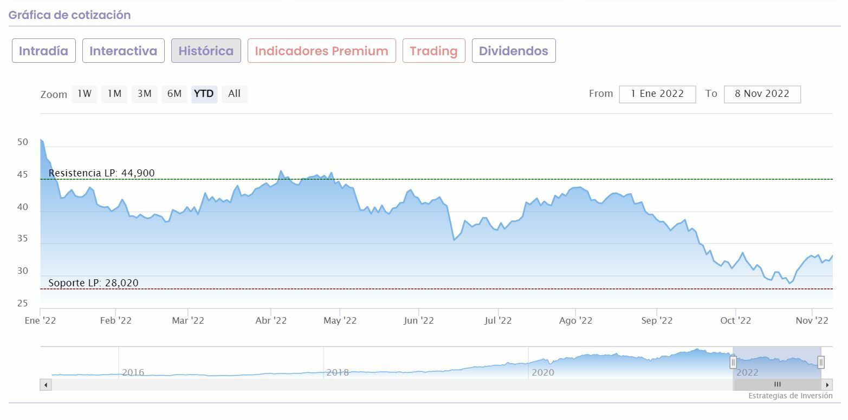The height and width of the screenshot is (420, 848).
Task: Click the To date field
Action: tap(761, 94)
